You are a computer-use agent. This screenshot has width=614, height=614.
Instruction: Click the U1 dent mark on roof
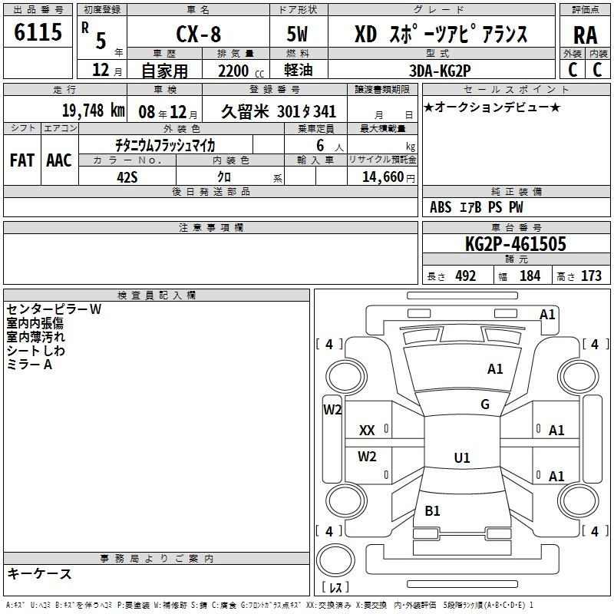click(x=462, y=457)
